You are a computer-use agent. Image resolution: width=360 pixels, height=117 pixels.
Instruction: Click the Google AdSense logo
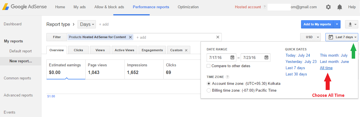(x=24, y=7)
